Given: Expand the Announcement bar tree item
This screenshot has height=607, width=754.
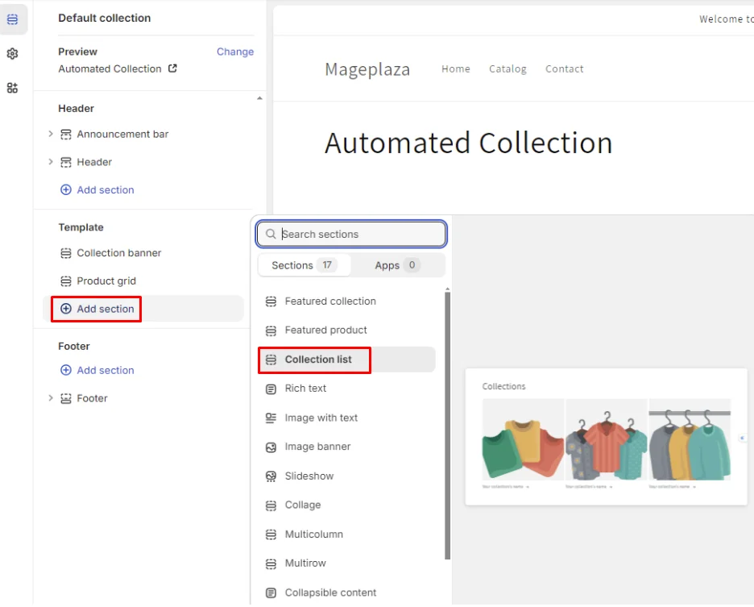Looking at the screenshot, I should 51,134.
